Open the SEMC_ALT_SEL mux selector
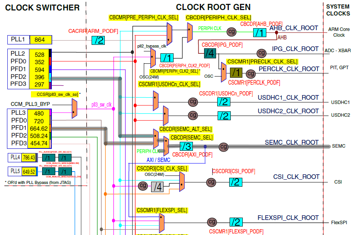This screenshot has width=356, height=235. [x=156, y=138]
